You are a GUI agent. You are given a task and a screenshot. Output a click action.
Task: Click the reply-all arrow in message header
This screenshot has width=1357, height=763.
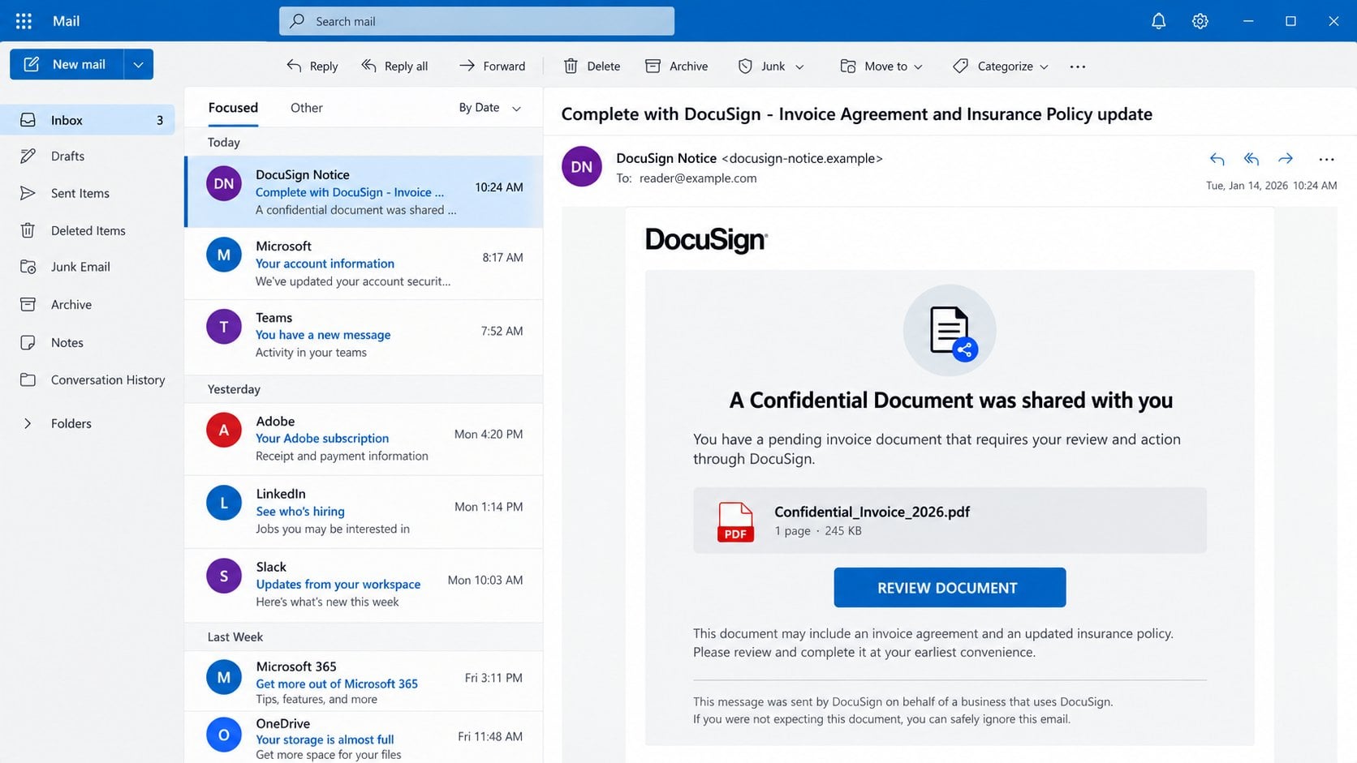pyautogui.click(x=1251, y=159)
